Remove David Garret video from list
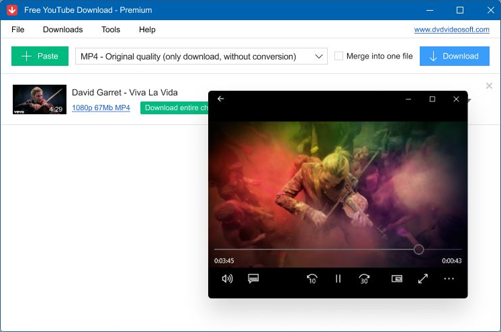Screen dimensions: 501x332 coord(489,86)
